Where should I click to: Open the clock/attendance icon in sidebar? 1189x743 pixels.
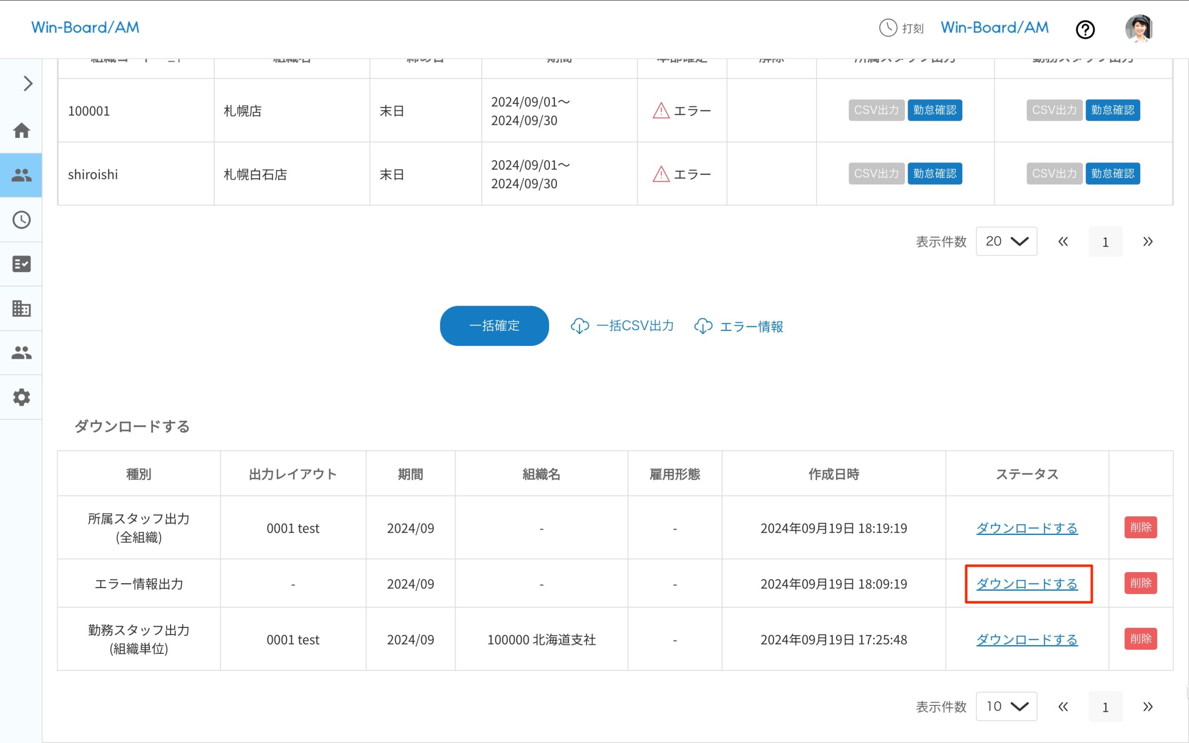pyautogui.click(x=22, y=221)
